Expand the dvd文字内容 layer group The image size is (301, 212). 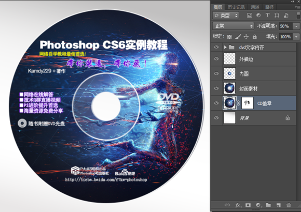(x=225, y=47)
